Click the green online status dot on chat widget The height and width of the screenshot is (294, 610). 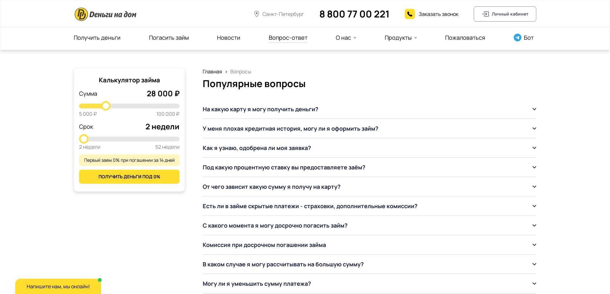click(99, 280)
